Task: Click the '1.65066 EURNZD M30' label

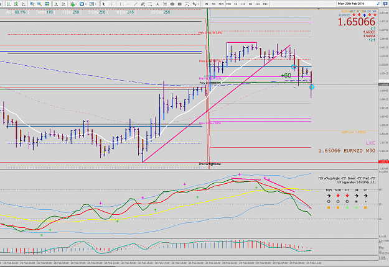Action: click(x=347, y=150)
